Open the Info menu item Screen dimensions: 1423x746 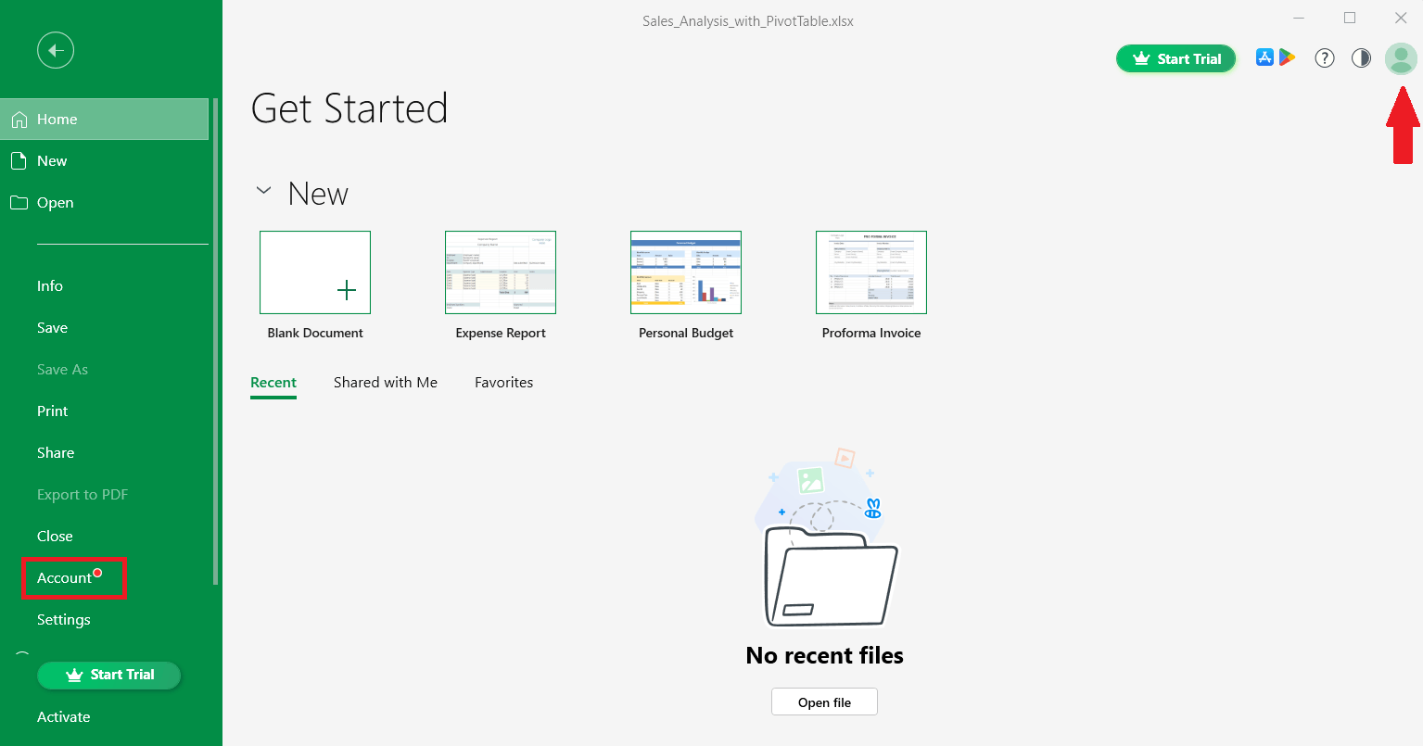(x=50, y=286)
